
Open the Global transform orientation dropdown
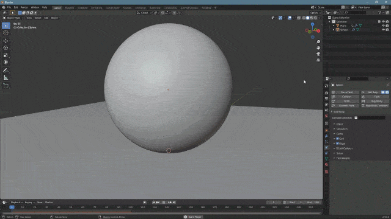point(144,13)
